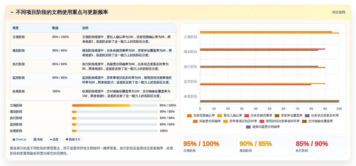356x166 pixels.
Task: Click the table description starting 监控阶段维度中
Action: coord(127,80)
